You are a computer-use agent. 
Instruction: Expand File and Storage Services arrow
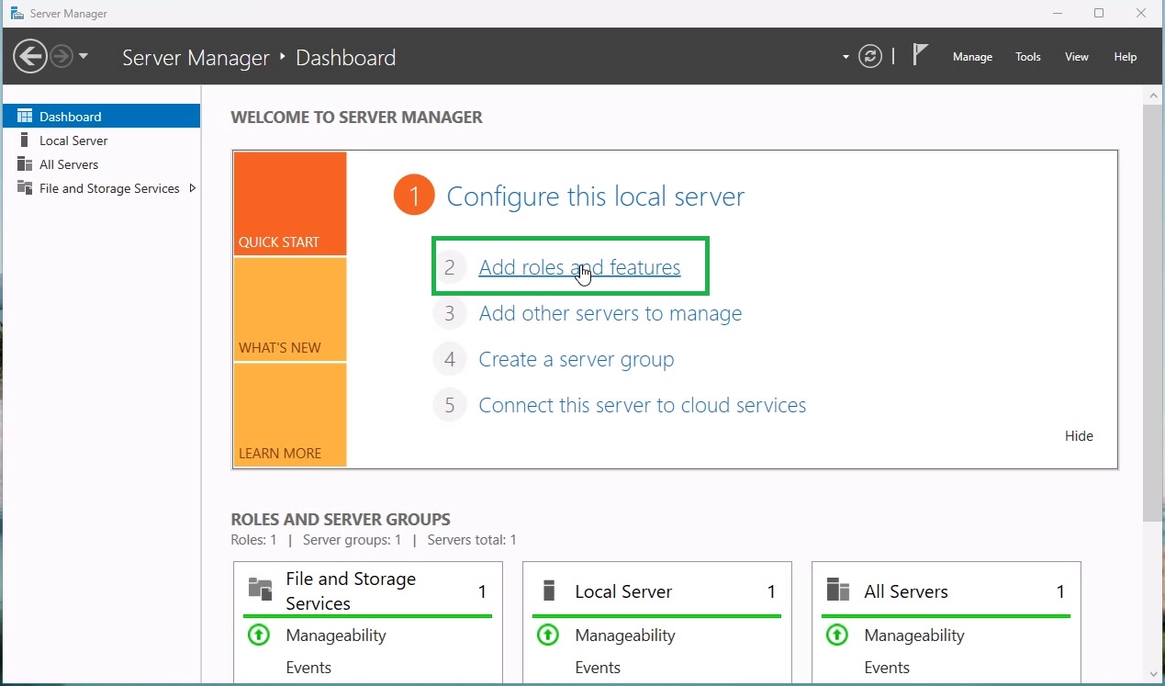click(192, 188)
